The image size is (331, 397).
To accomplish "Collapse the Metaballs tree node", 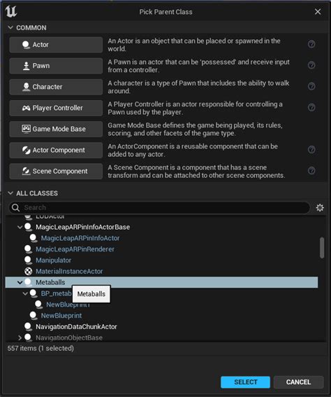I will point(20,282).
